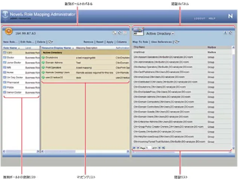Viewport: 238px width, 180px height.
Task: Click the role list horizontal scrollbar
Action: coord(21,151)
